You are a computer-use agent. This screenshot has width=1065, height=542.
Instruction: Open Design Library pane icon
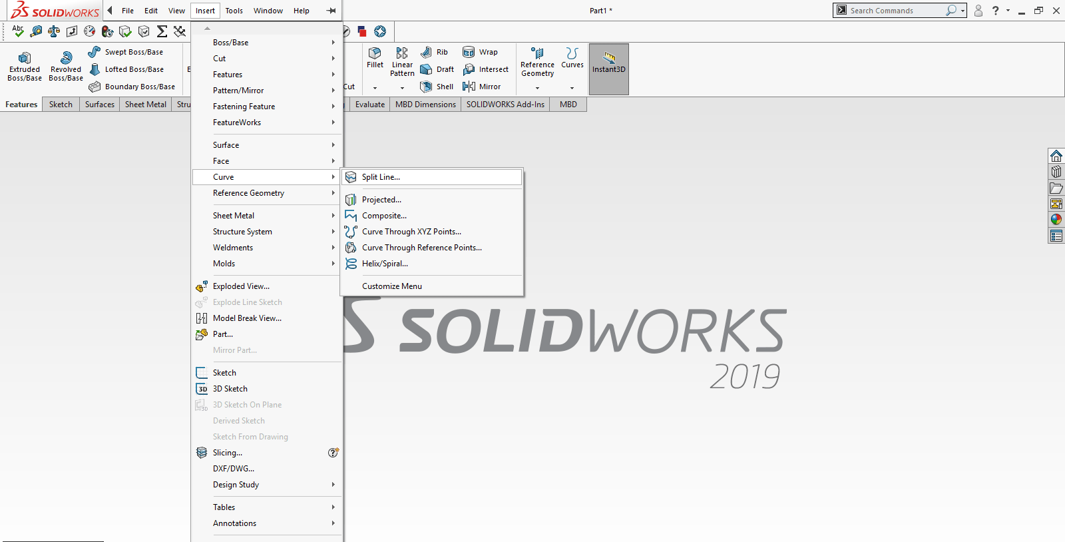point(1056,172)
